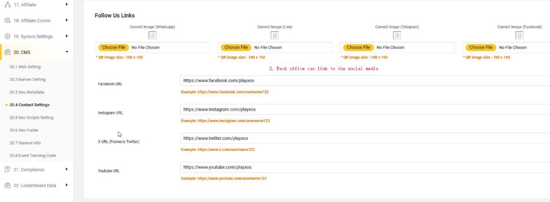Click the 17. Affiliate menu label
Screen dimensions: 550x202
point(25,5)
